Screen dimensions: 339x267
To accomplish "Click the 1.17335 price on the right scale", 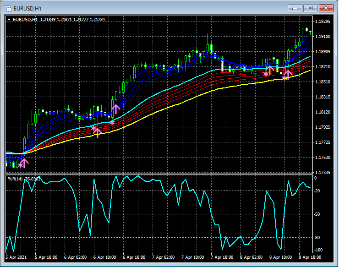I will click(x=323, y=173).
